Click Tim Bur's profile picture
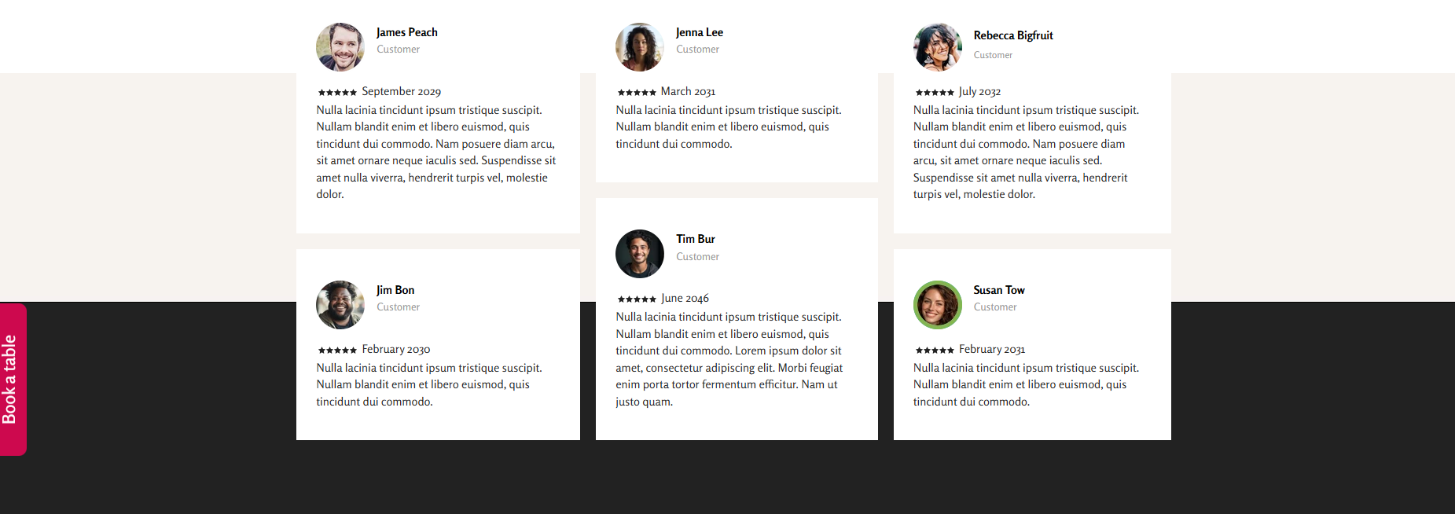Screen dimensions: 1455x514 click(640, 254)
